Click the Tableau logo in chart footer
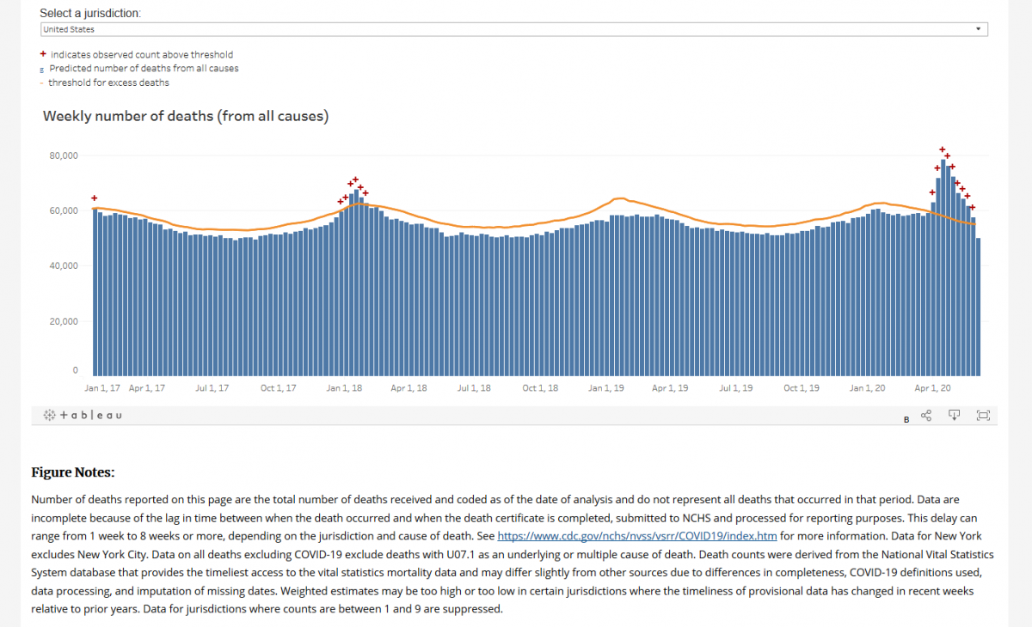This screenshot has height=627, width=1032. point(83,415)
